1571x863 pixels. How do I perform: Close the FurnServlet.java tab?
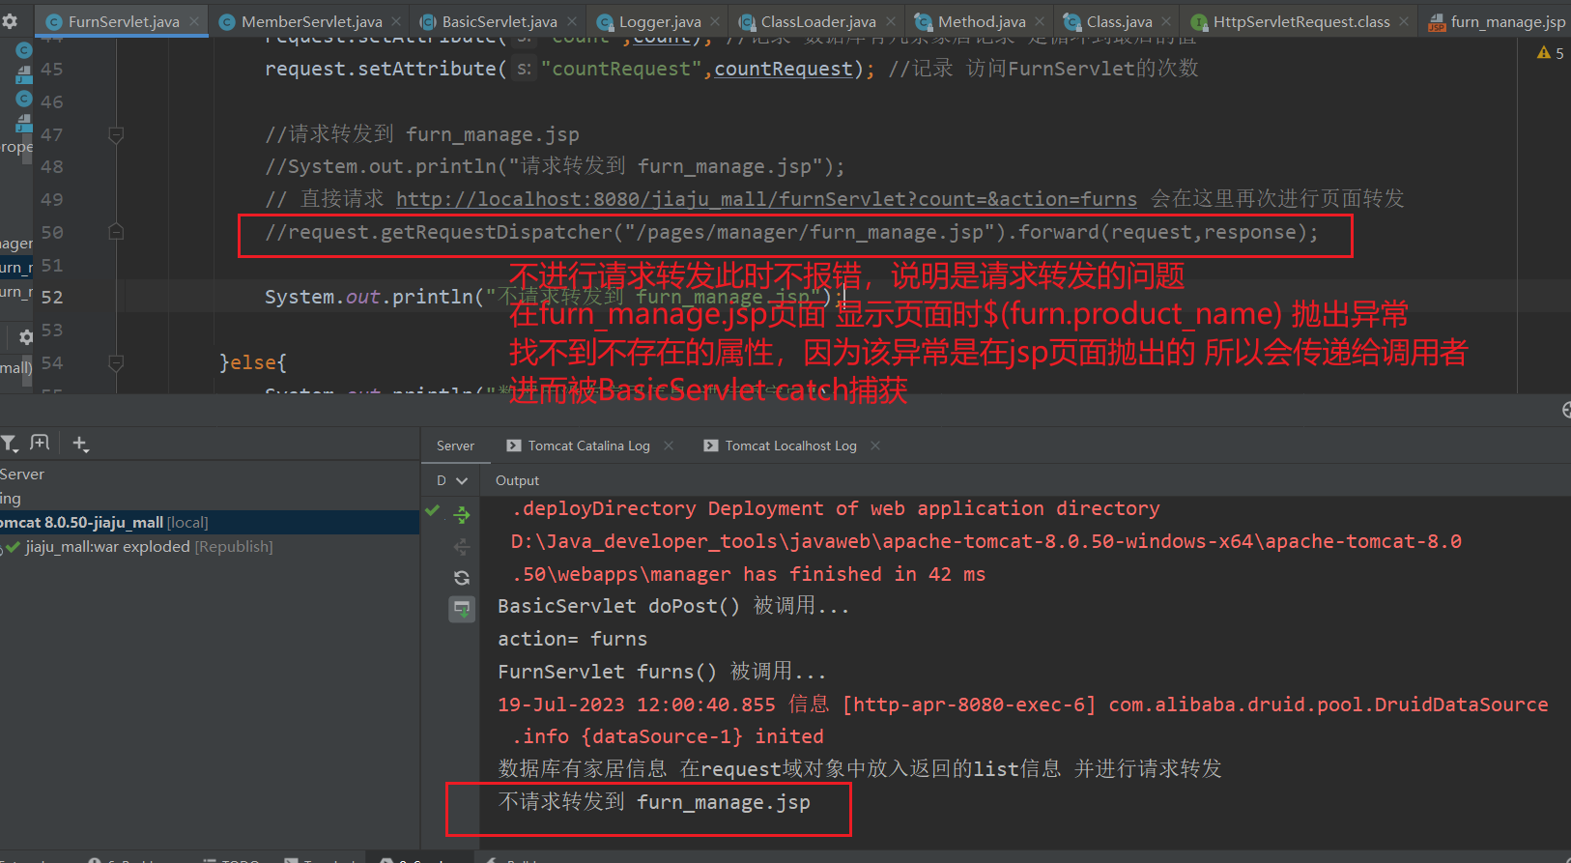194,21
